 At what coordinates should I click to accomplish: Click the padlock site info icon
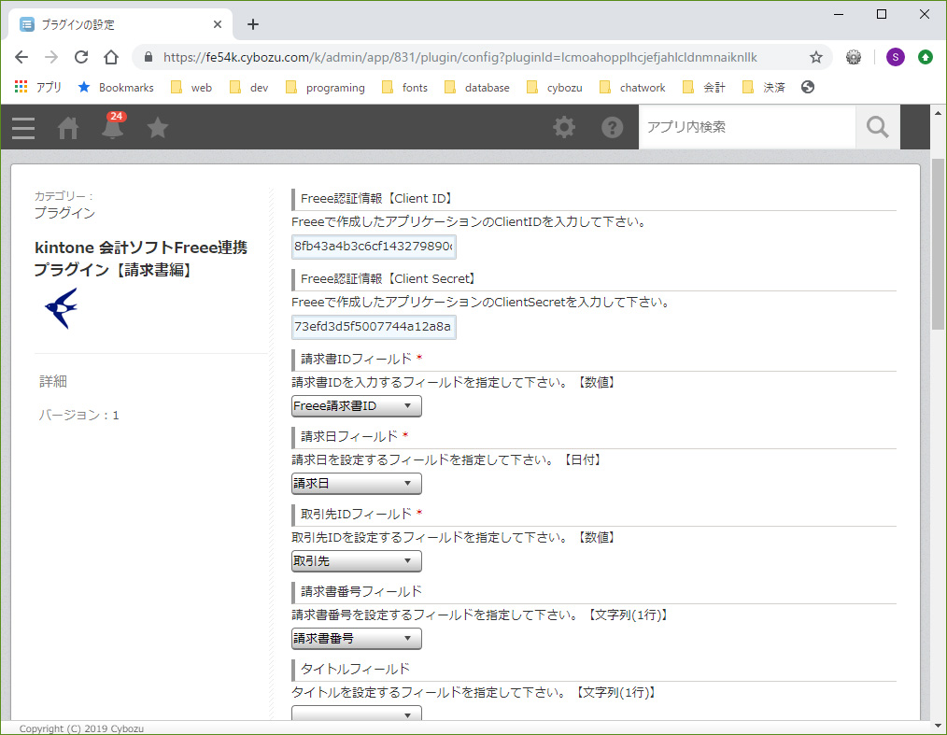[x=148, y=57]
